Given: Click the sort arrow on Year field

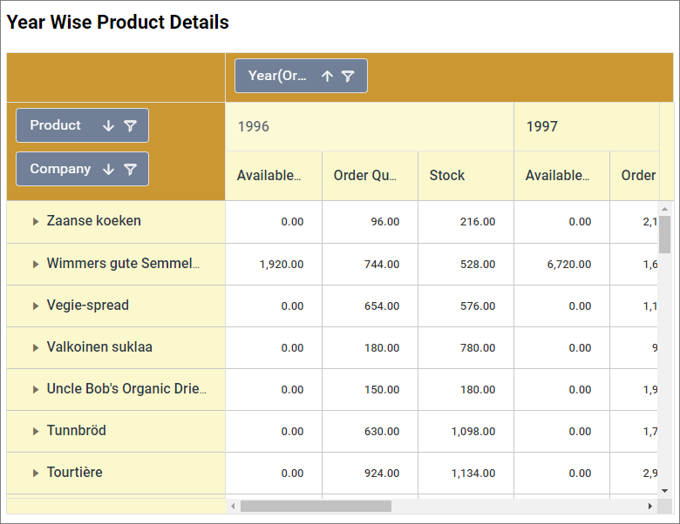Looking at the screenshot, I should tap(327, 76).
